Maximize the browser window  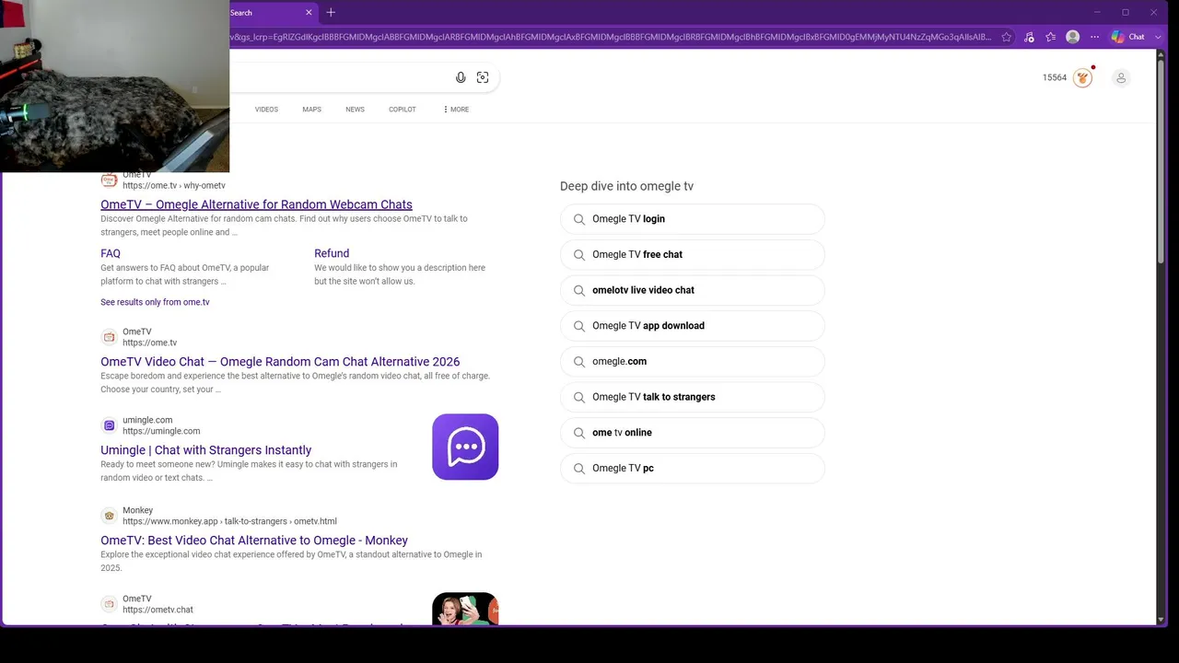[1126, 13]
